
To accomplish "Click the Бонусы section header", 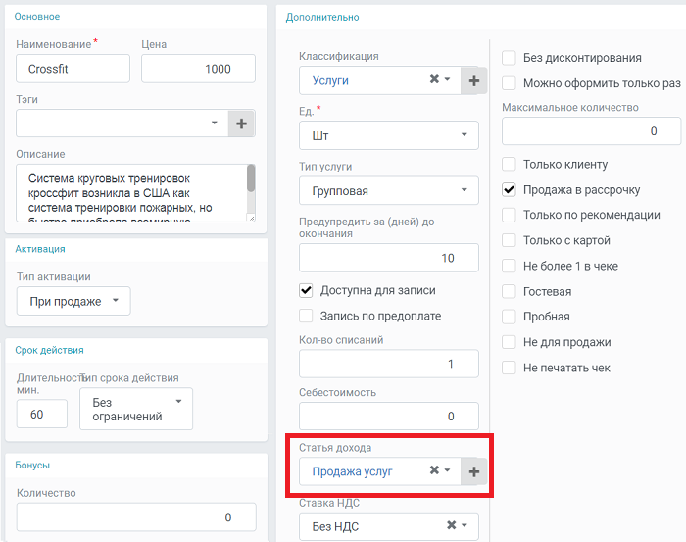I will [32, 465].
